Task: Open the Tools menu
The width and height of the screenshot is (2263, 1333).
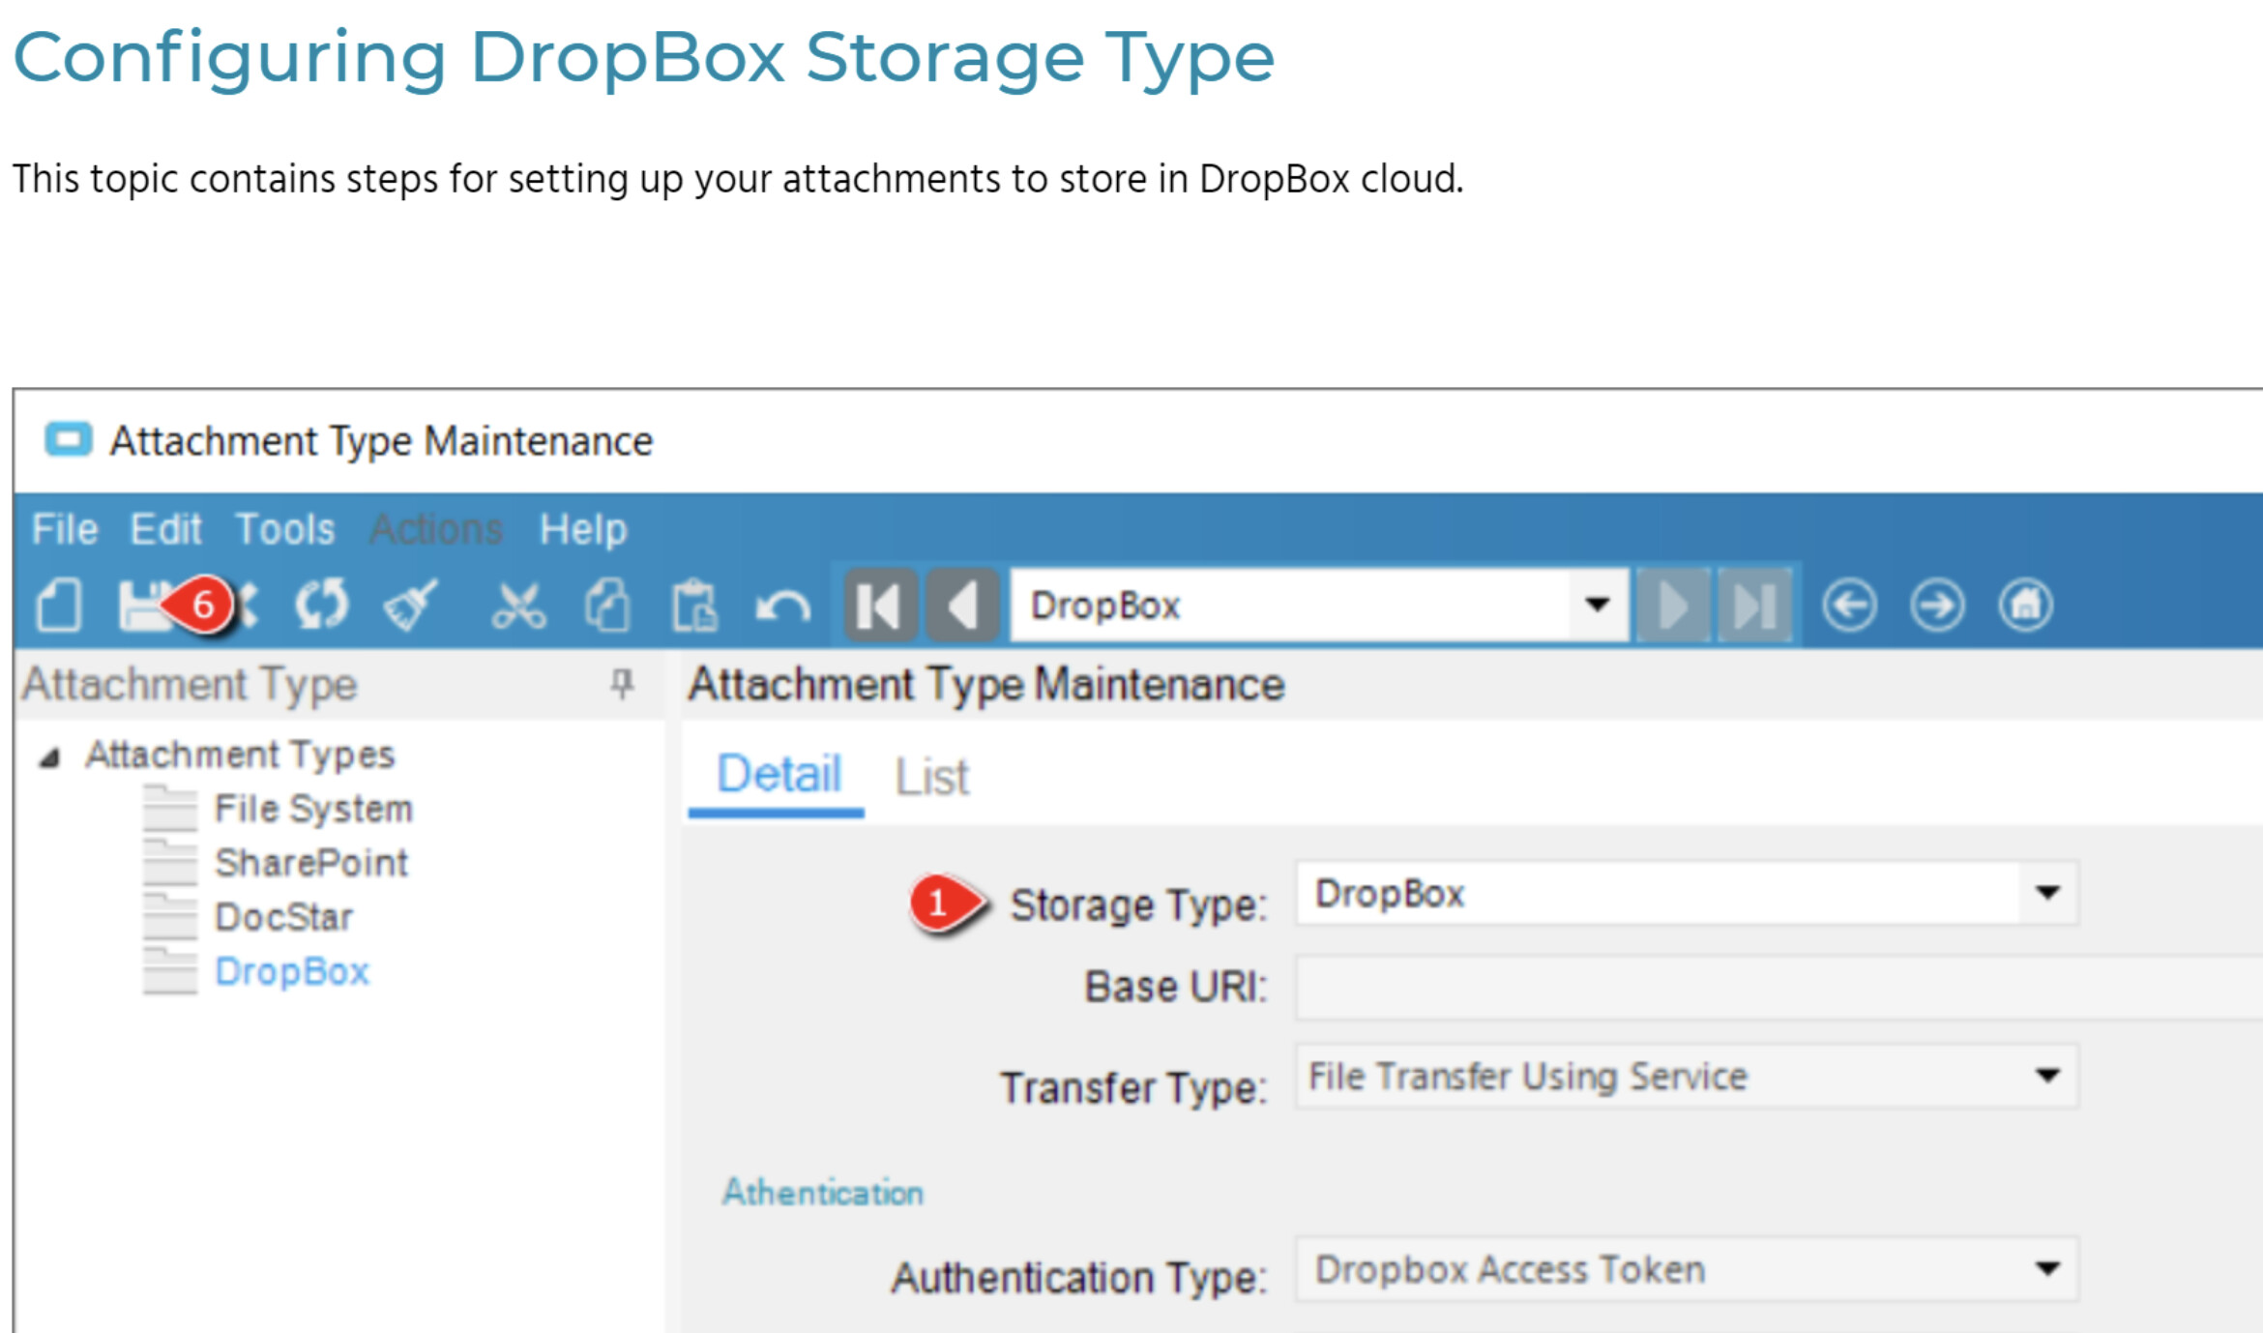Action: 285,529
